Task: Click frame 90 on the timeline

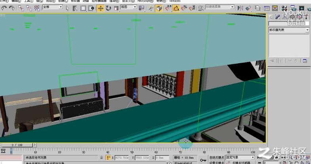Action: 228,151
